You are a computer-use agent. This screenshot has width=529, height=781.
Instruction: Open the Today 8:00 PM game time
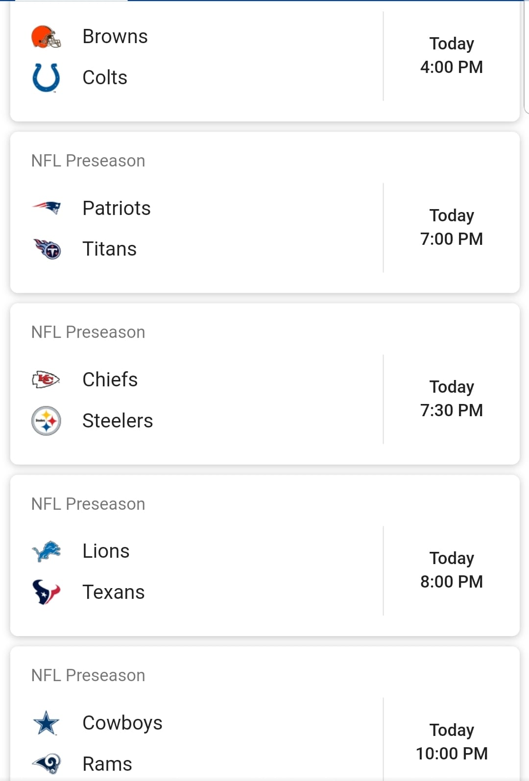[x=452, y=570]
